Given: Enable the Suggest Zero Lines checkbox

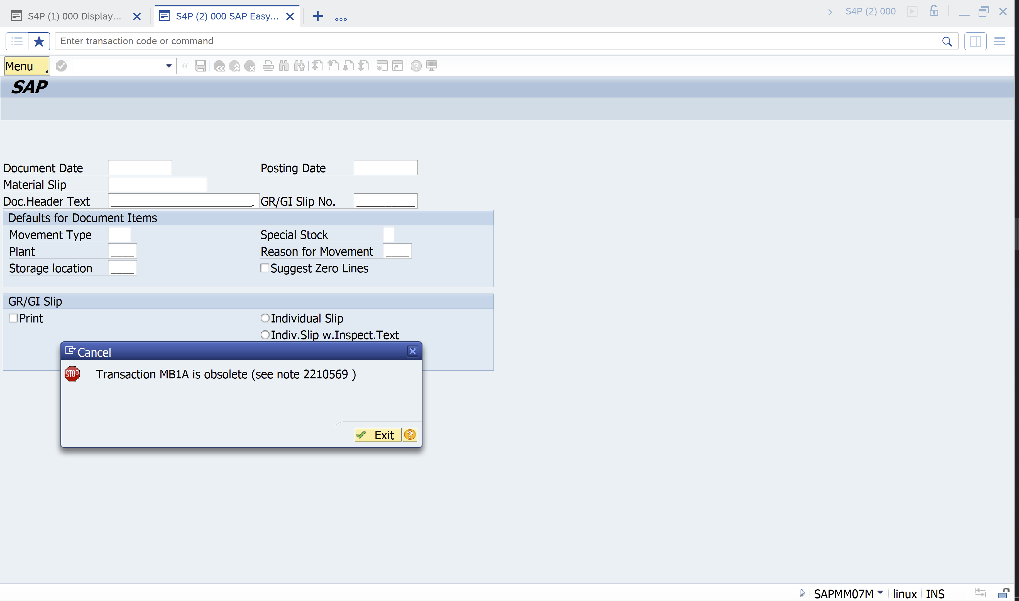Looking at the screenshot, I should (x=265, y=268).
